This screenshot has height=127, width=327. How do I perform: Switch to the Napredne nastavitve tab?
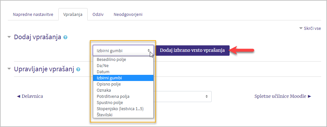33,15
